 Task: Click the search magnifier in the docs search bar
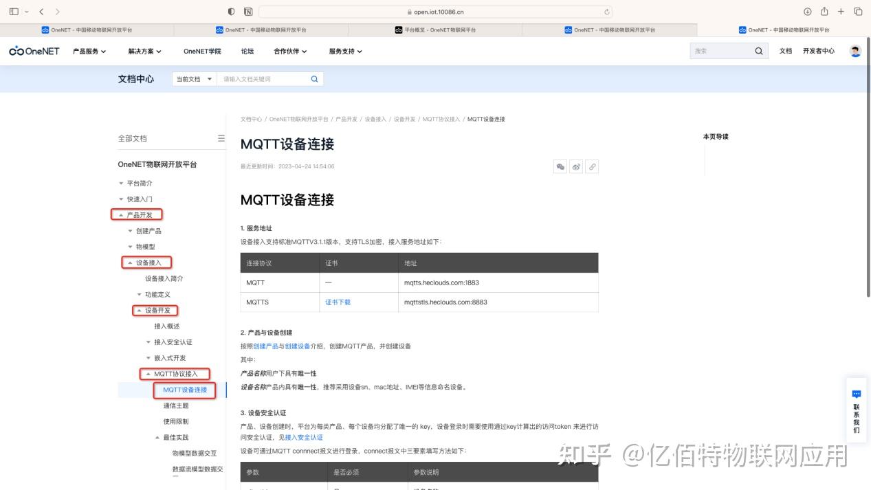[314, 78]
